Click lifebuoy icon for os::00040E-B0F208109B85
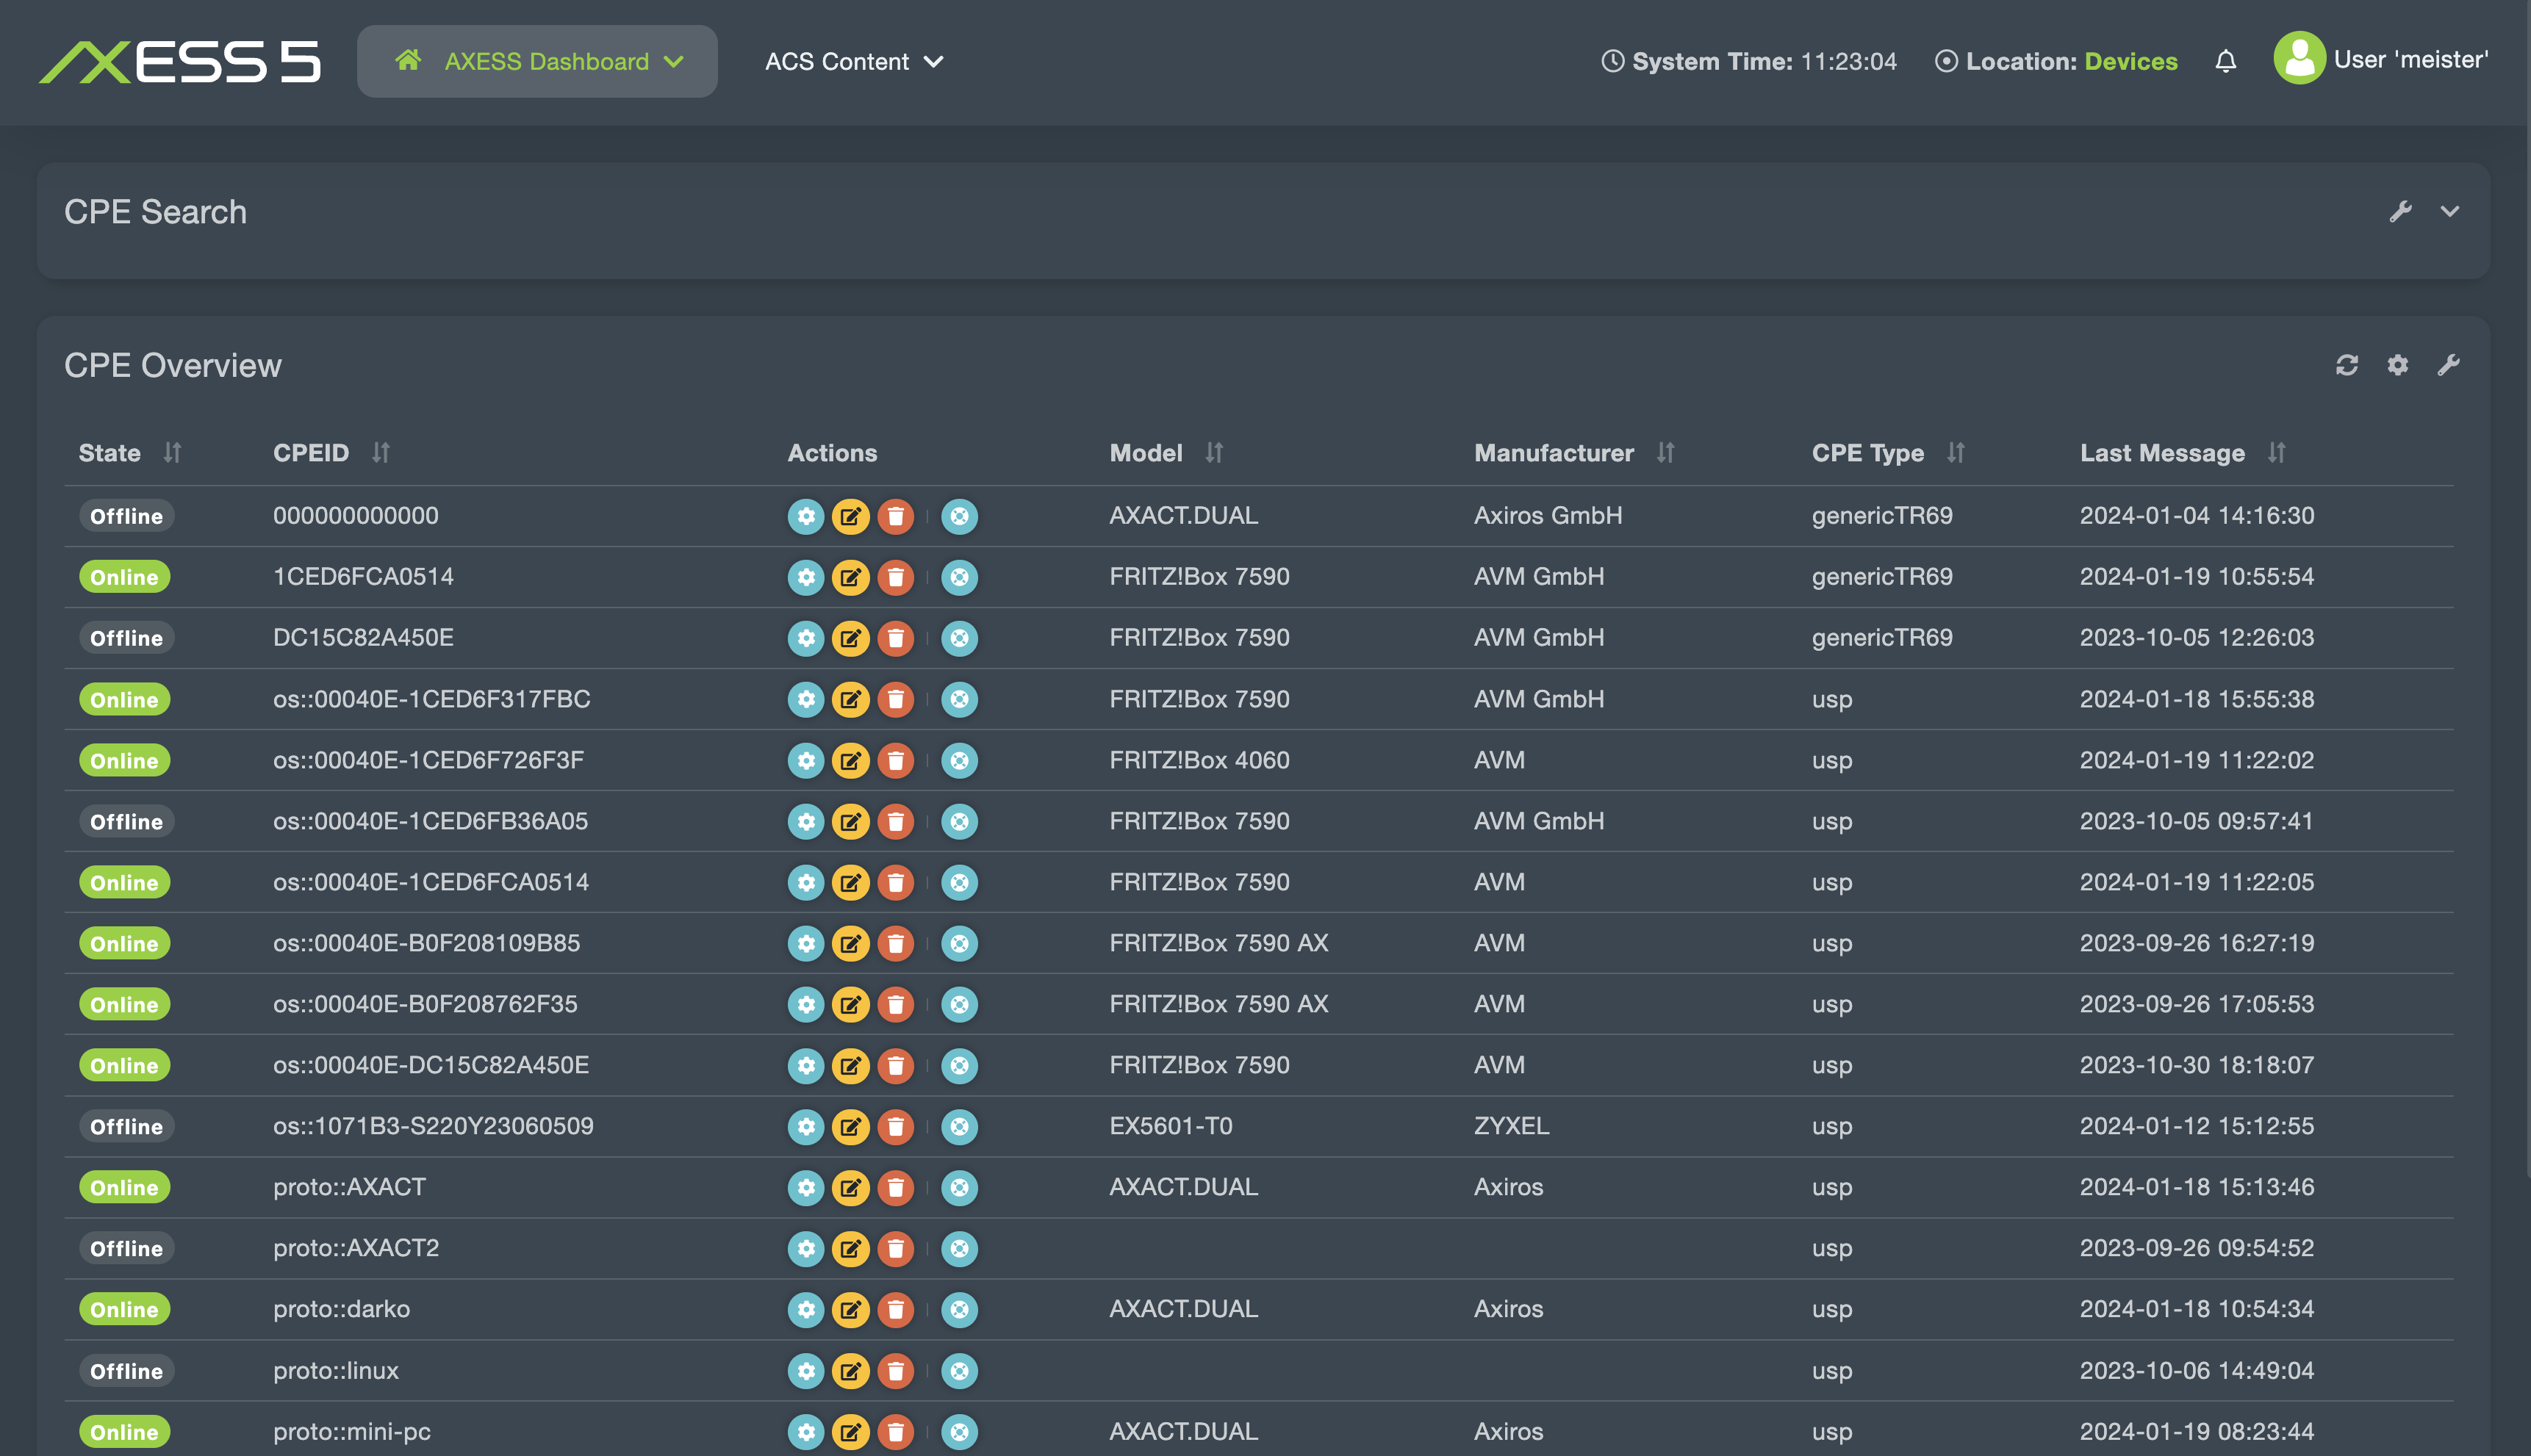 click(959, 943)
